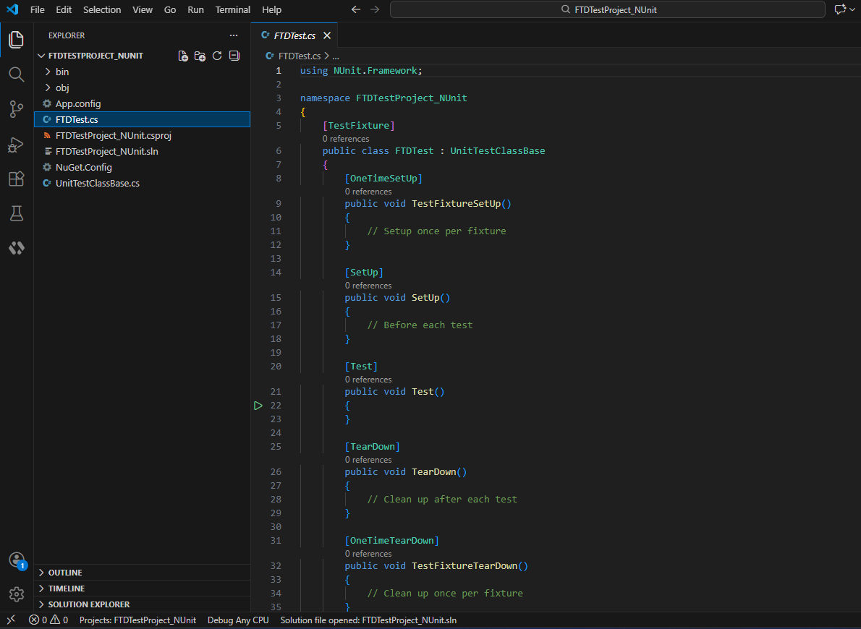This screenshot has height=629, width=861.
Task: Open the Manage settings gear
Action: click(x=16, y=594)
